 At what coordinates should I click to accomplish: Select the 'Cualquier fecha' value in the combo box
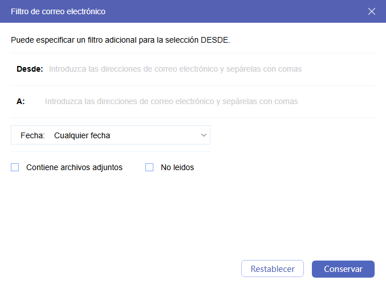(82, 135)
